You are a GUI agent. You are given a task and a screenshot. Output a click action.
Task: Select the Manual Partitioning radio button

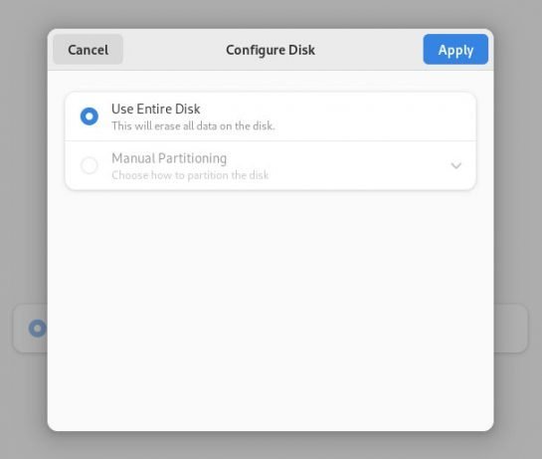pyautogui.click(x=90, y=165)
